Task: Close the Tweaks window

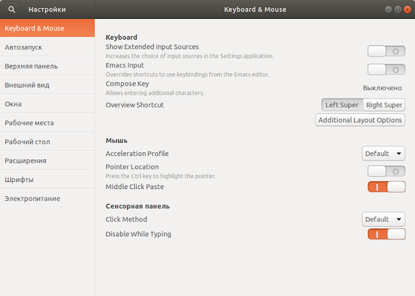Action: pos(407,10)
